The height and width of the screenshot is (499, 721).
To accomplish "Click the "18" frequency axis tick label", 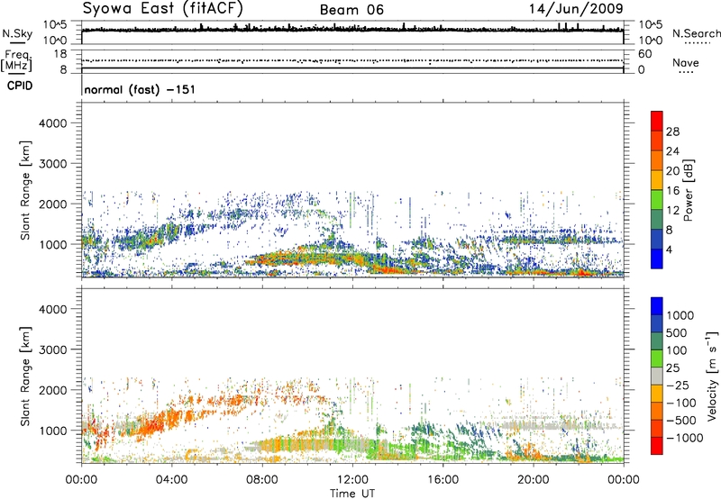I will 60,54.
